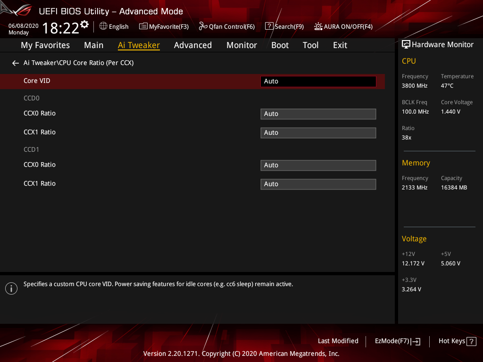Click CPU frequency value 3800 MHz
The height and width of the screenshot is (362, 483).
tap(415, 86)
